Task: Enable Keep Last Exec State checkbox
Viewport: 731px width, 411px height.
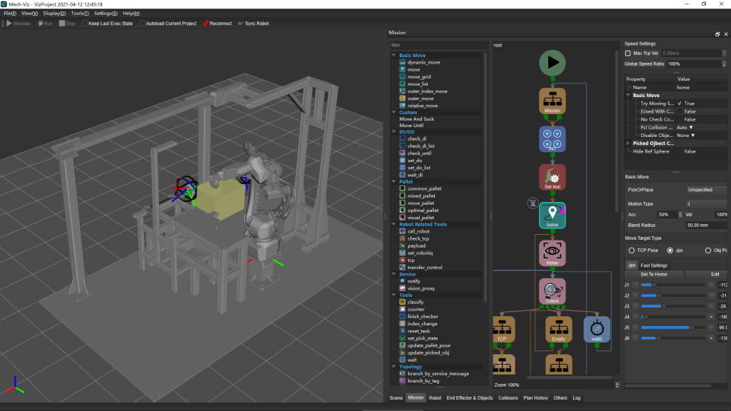Action: pos(85,24)
